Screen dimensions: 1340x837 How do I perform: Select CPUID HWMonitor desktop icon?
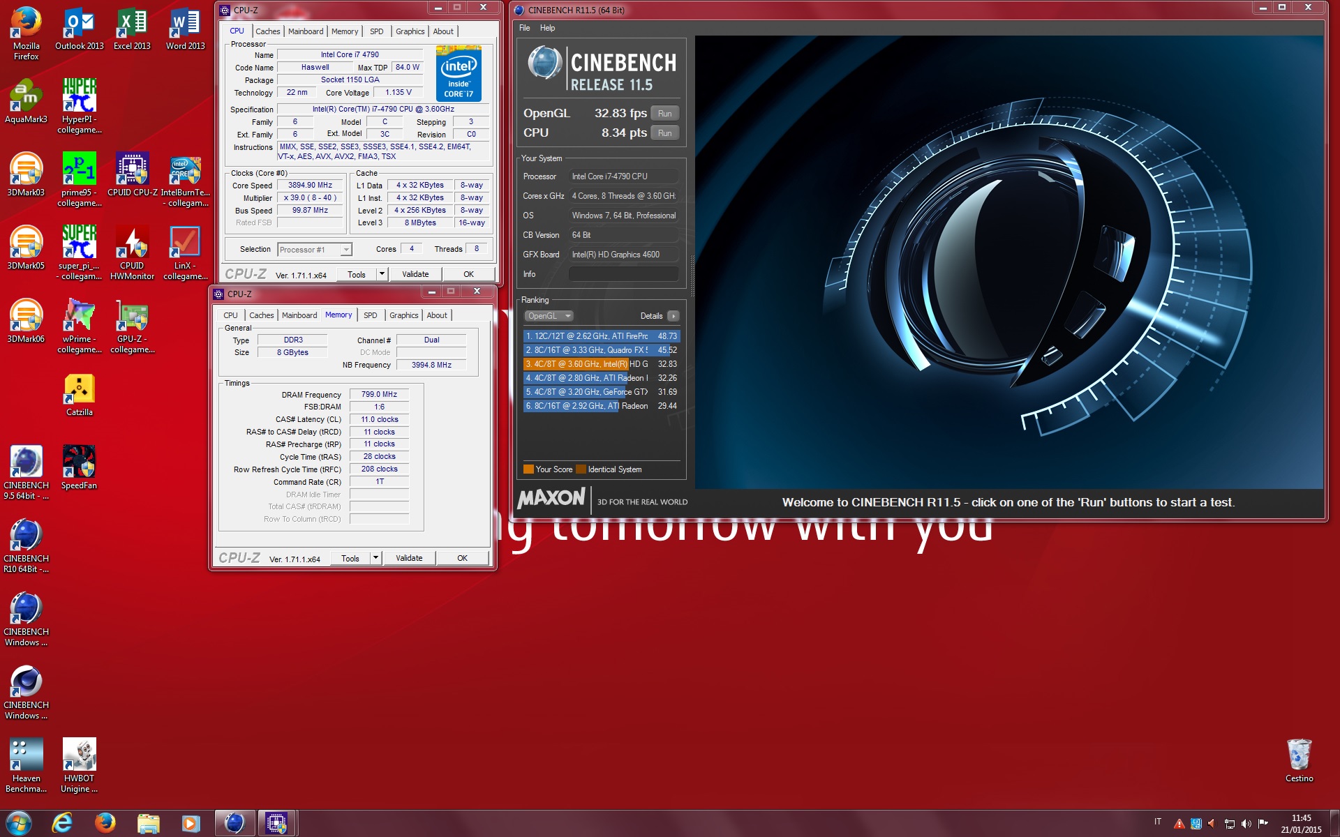[x=132, y=253]
